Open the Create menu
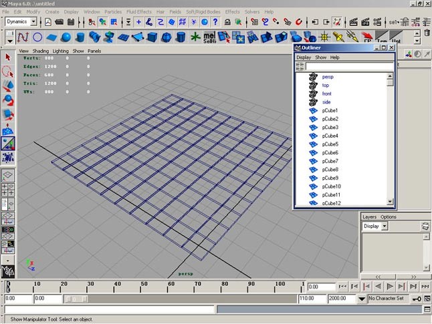This screenshot has height=324, width=432. point(52,12)
